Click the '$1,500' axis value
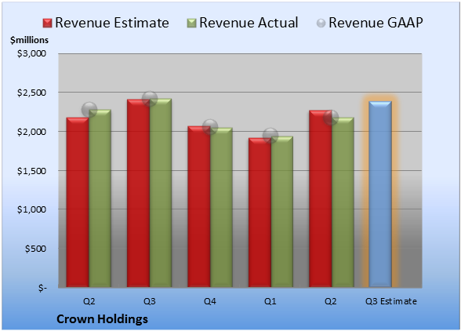 [31, 171]
